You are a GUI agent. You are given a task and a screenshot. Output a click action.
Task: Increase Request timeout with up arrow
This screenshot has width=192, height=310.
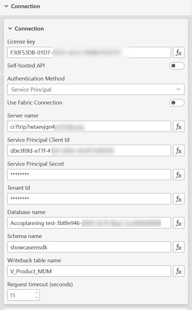(37, 293)
